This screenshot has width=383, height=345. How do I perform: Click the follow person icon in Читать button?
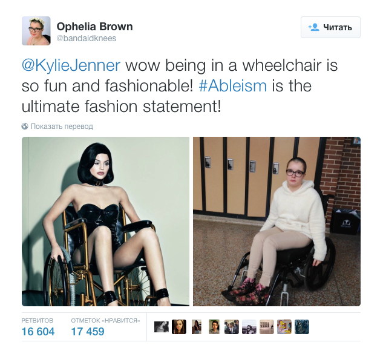coord(313,27)
